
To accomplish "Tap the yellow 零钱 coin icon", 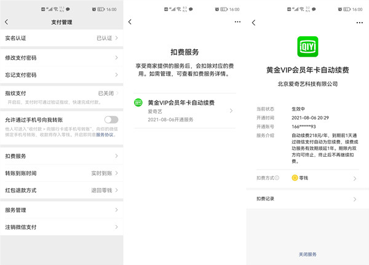I will pos(295,178).
